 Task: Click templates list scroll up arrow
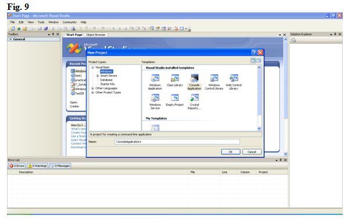[x=259, y=67]
